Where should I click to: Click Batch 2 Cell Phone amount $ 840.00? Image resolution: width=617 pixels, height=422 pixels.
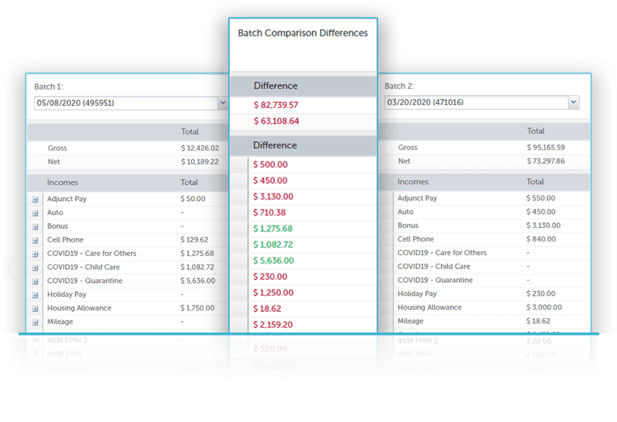coord(541,239)
